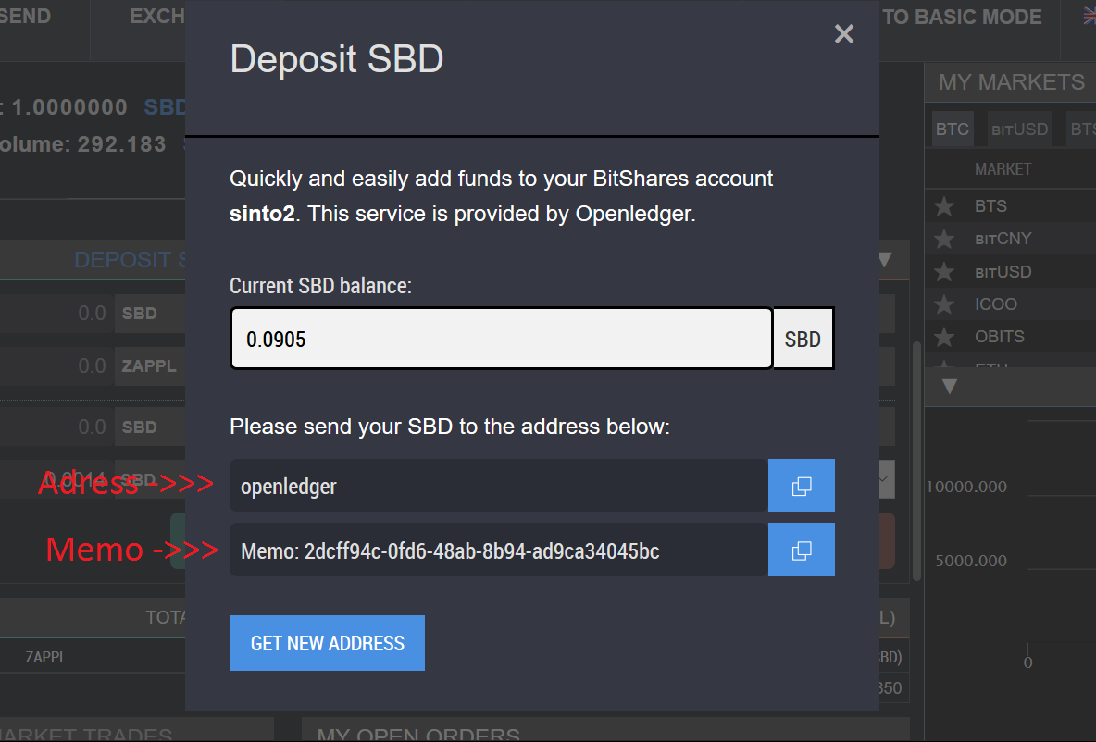
Task: Open the language flag selector
Action: coord(1089,16)
